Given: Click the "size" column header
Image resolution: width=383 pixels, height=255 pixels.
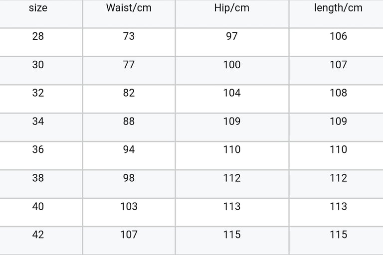Looking at the screenshot, I should coord(38,8).
